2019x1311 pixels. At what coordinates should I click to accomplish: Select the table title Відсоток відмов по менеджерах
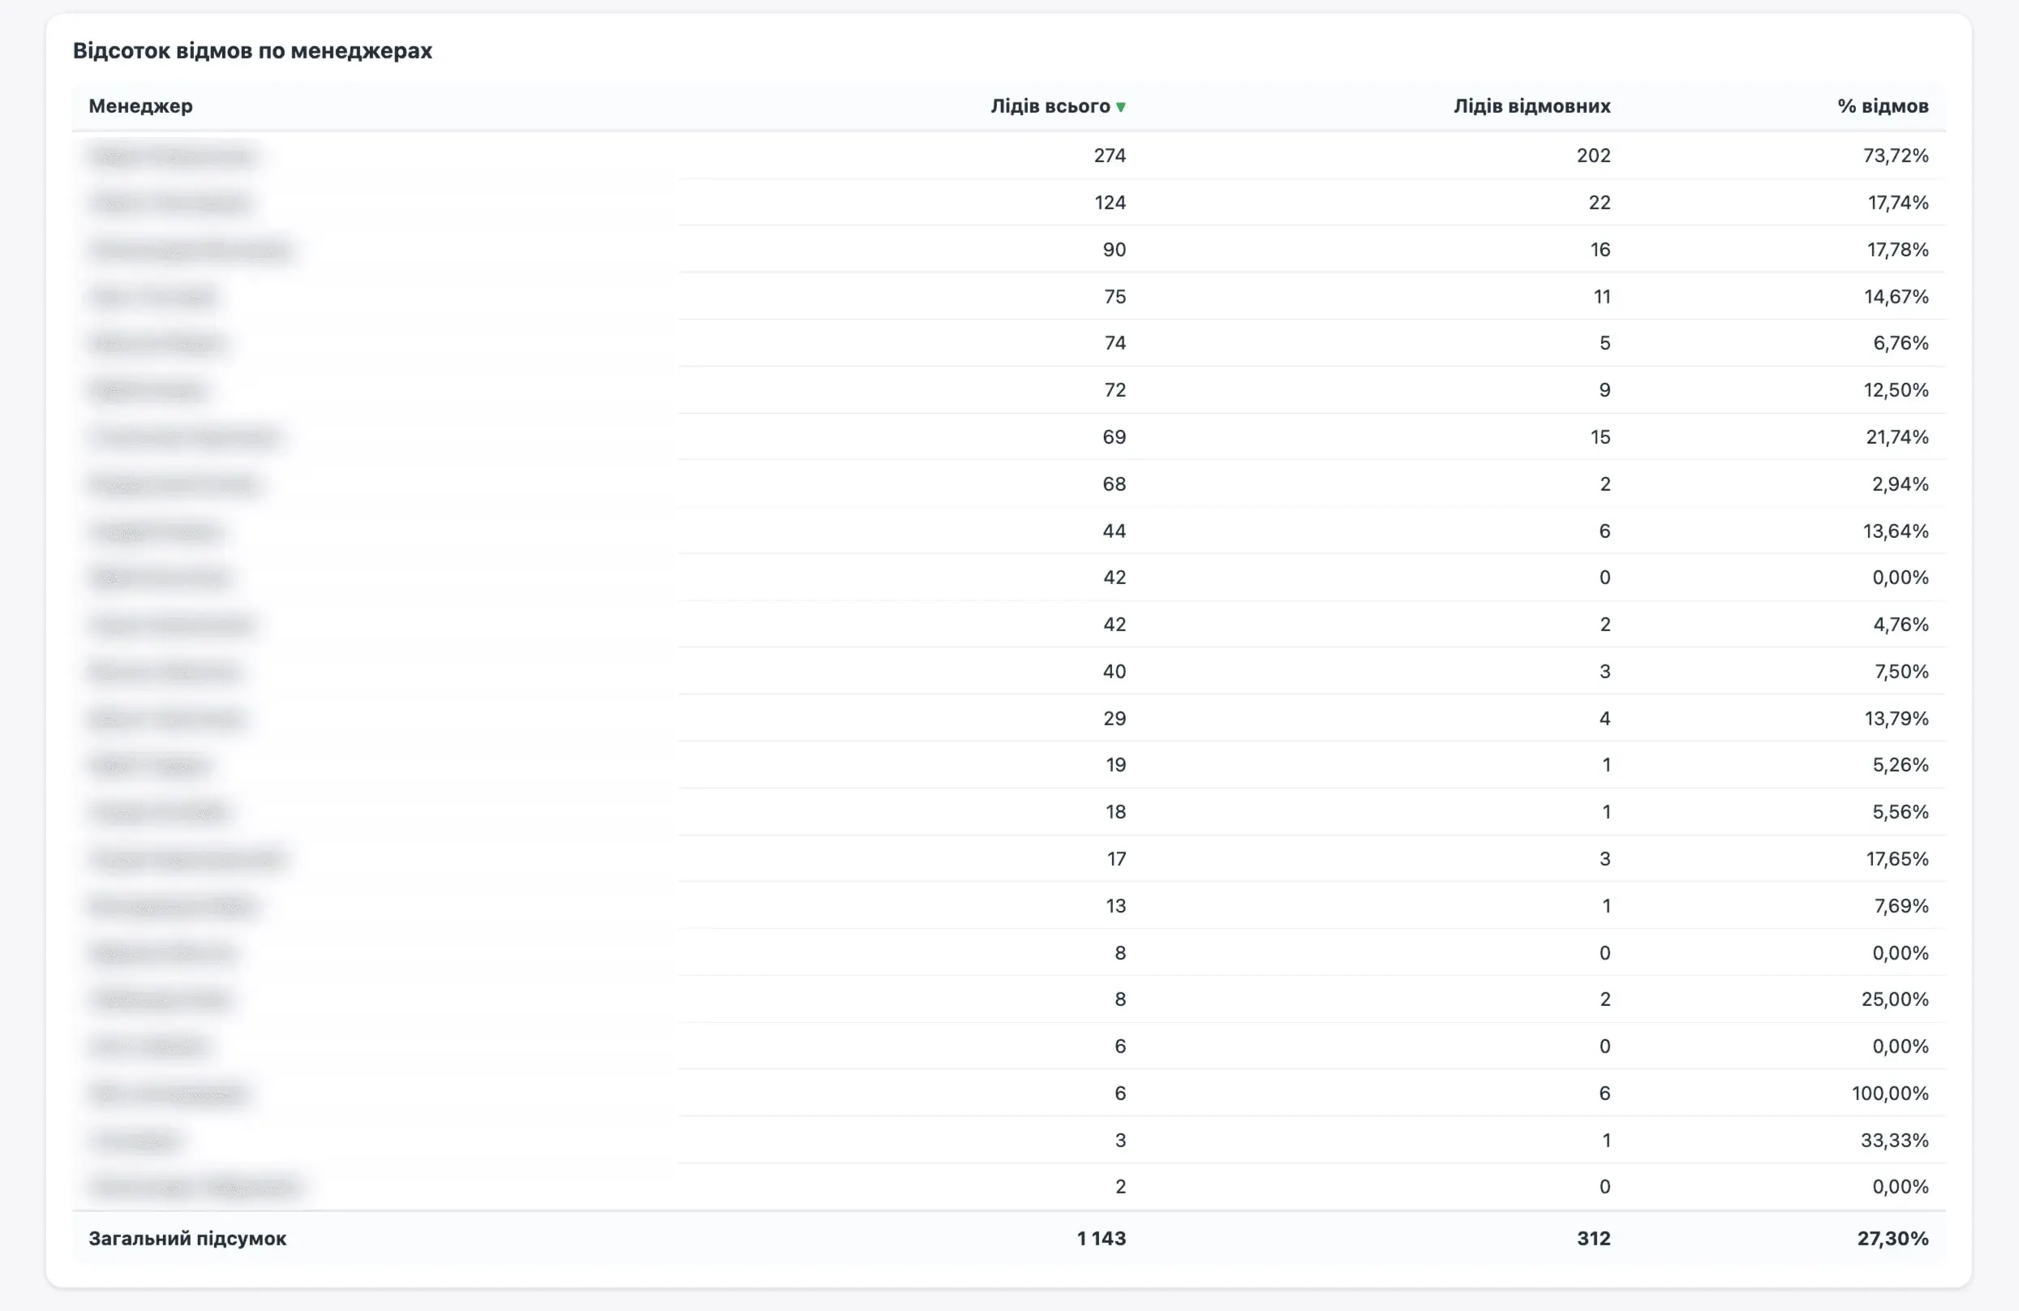[253, 51]
